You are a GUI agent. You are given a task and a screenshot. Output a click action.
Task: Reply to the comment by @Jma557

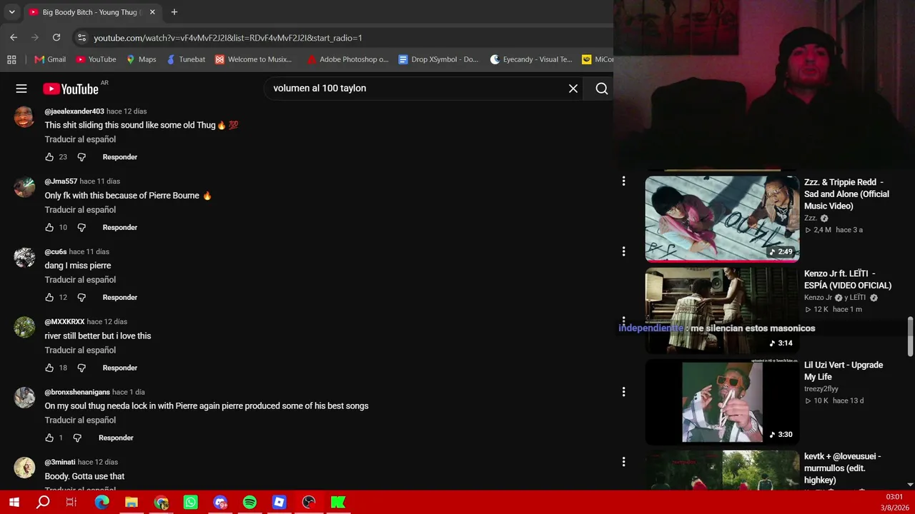click(x=120, y=228)
